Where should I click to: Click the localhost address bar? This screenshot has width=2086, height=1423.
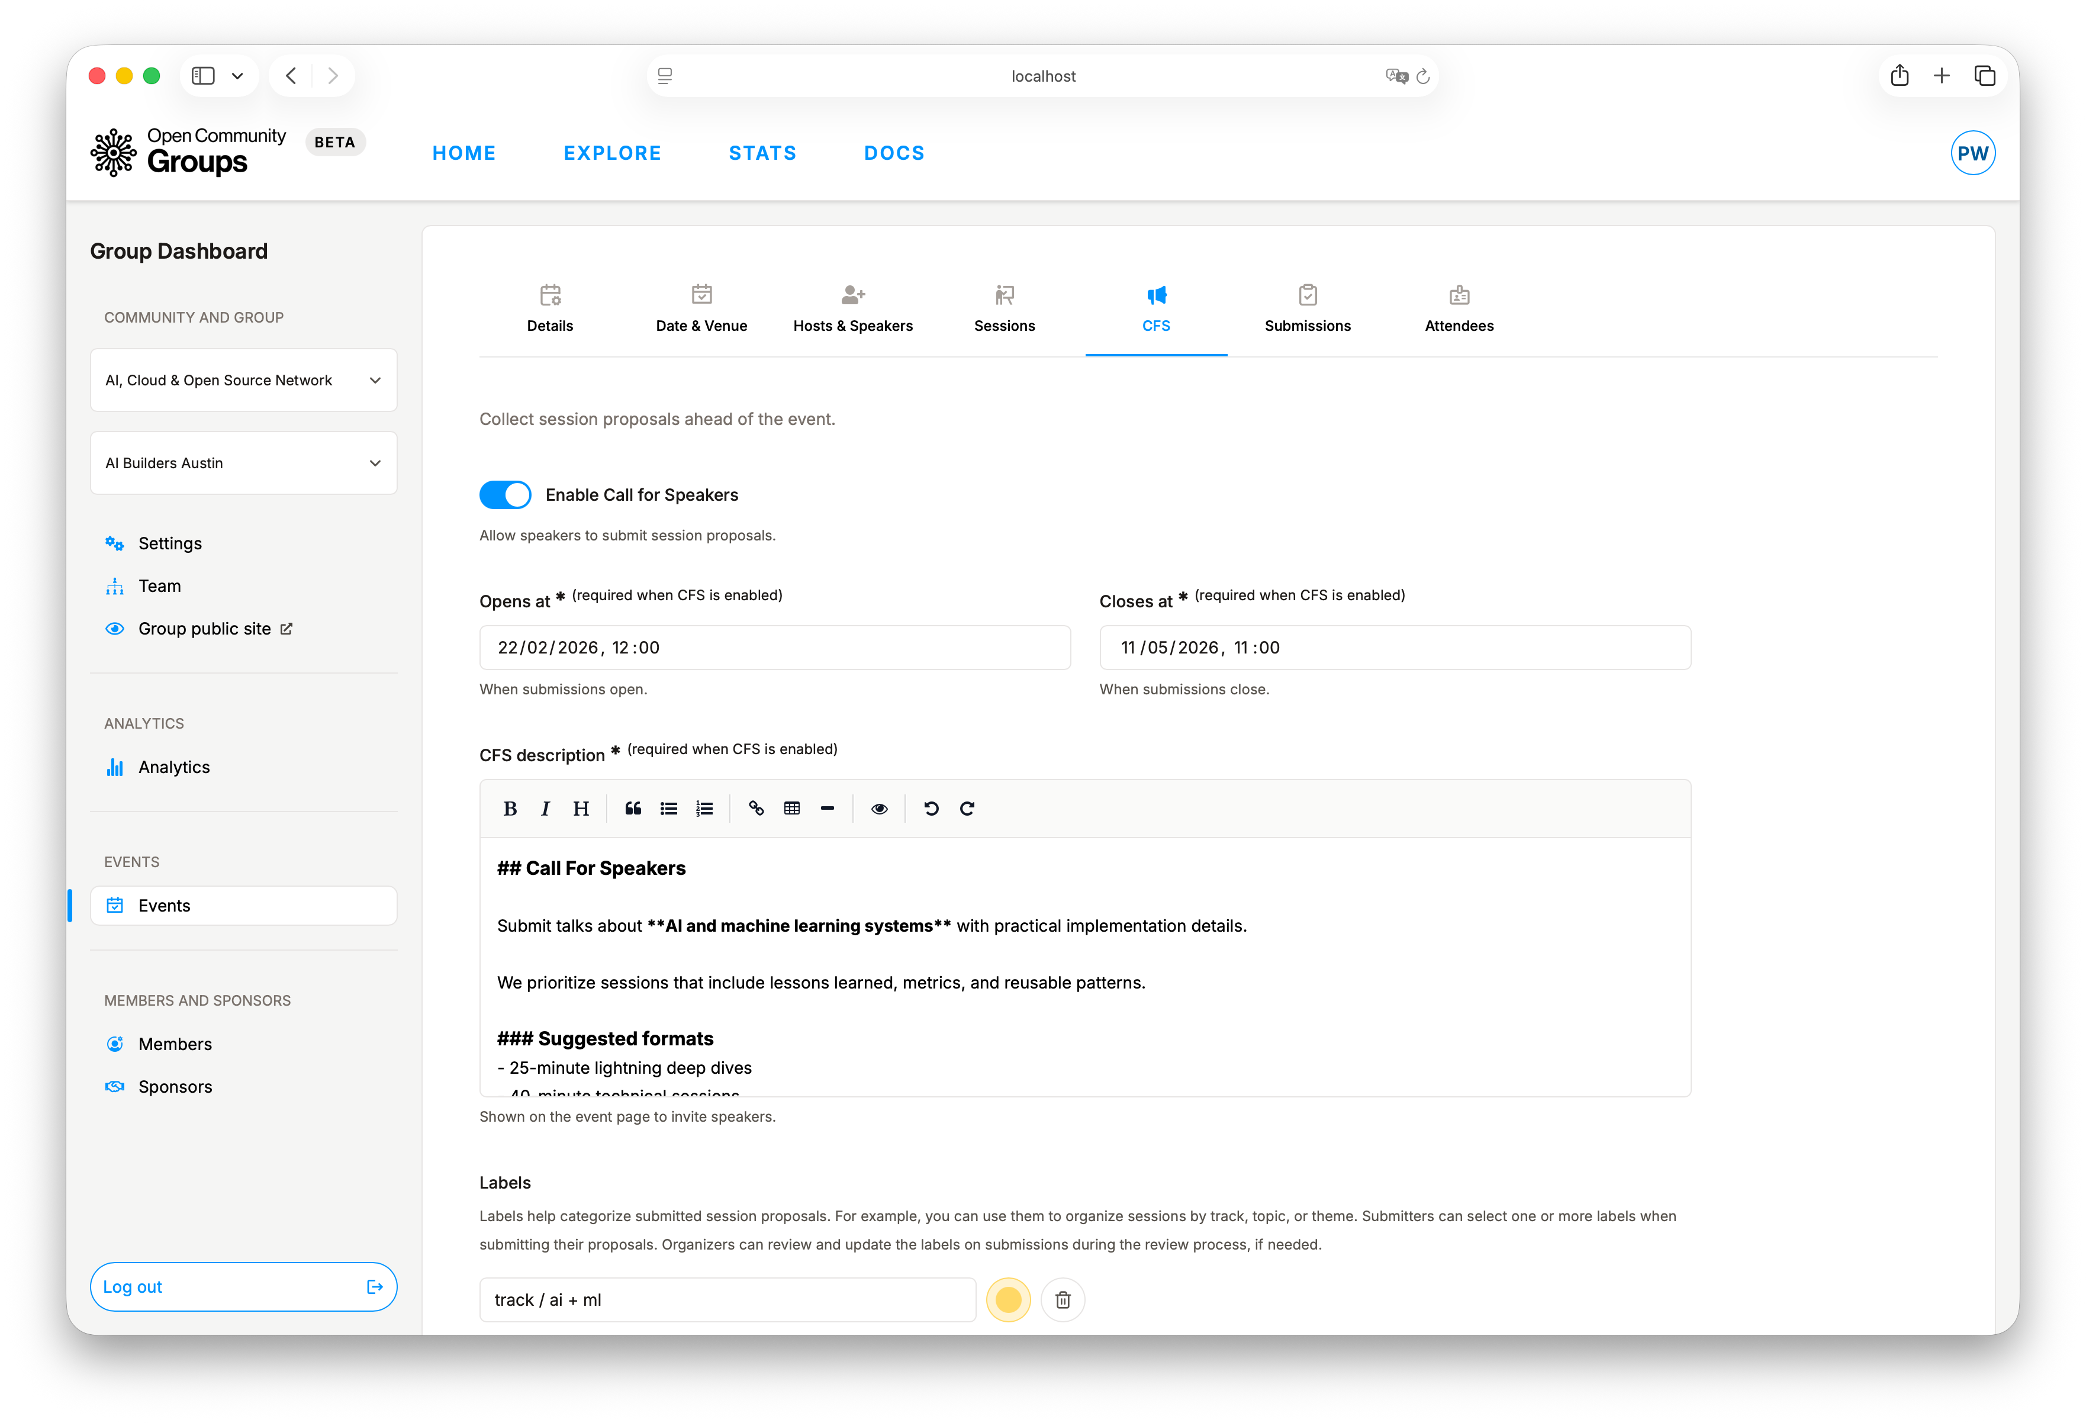pyautogui.click(x=1043, y=76)
